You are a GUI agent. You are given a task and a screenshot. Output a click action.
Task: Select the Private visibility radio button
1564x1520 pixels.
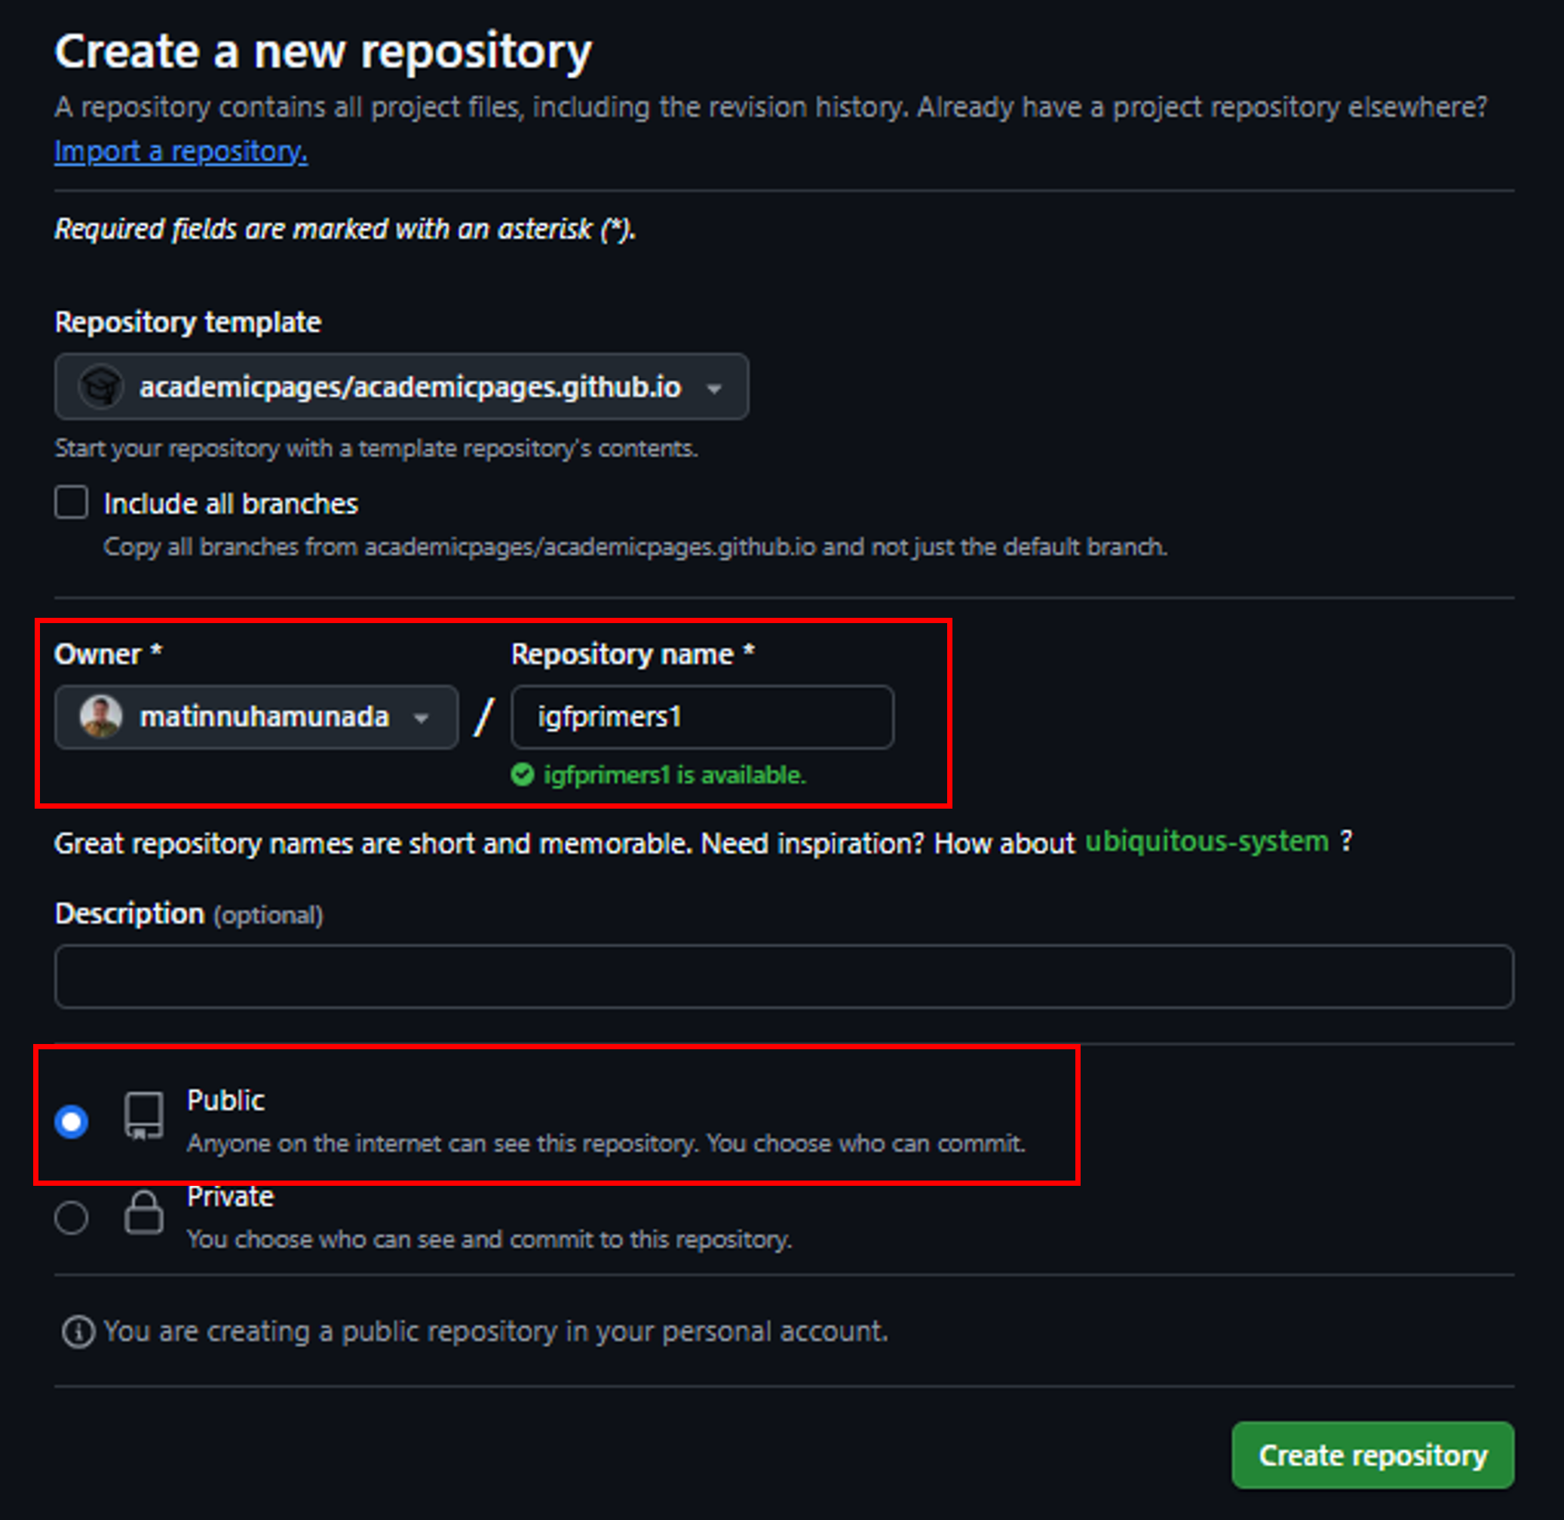[72, 1217]
